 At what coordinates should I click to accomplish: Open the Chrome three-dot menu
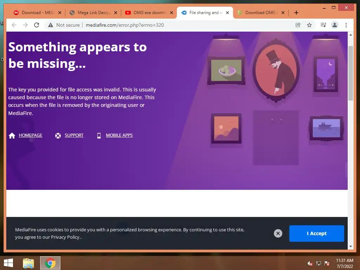[x=346, y=25]
